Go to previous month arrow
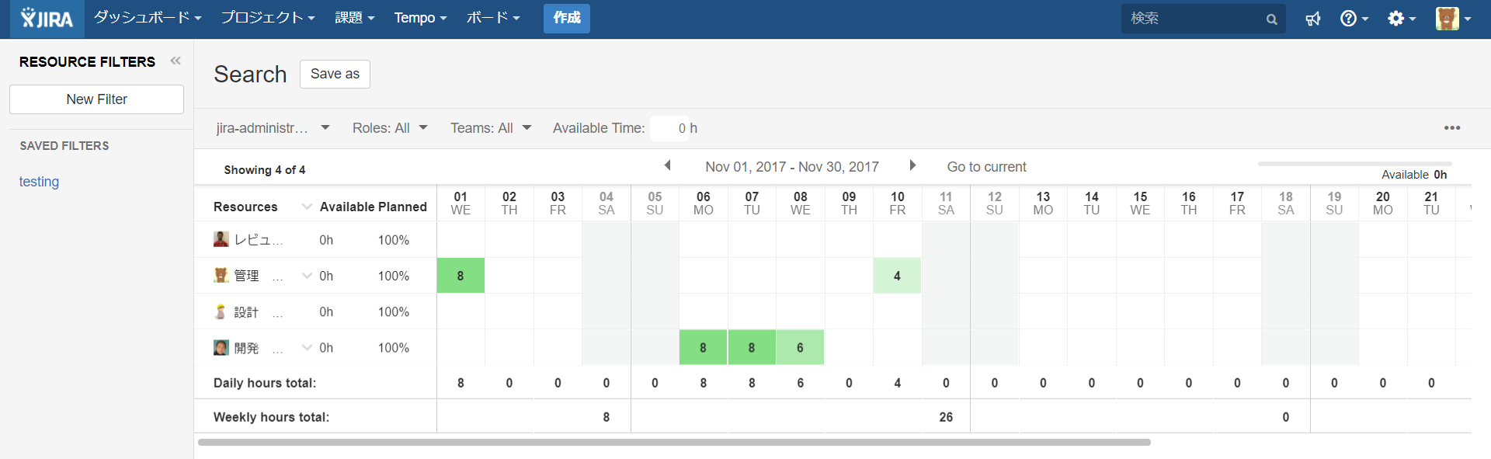Screen dimensions: 1491x459 [667, 165]
